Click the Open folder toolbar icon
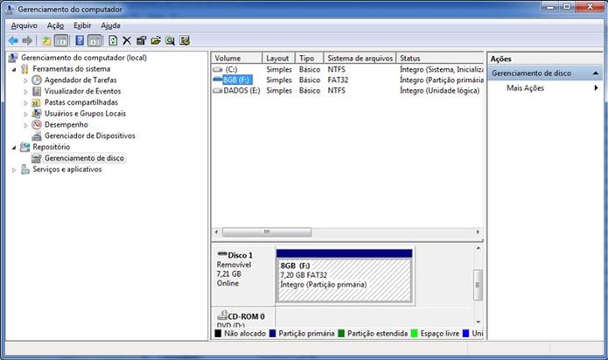Image resolution: width=608 pixels, height=360 pixels. coord(156,40)
